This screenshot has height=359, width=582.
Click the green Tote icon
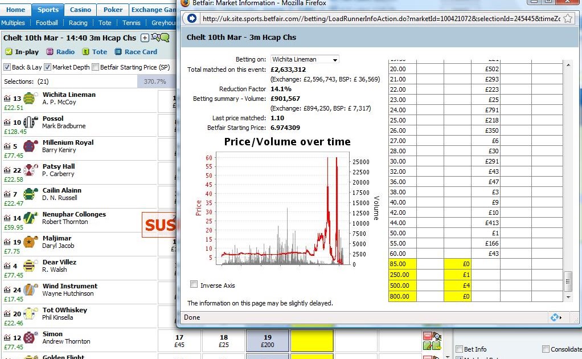[86, 52]
